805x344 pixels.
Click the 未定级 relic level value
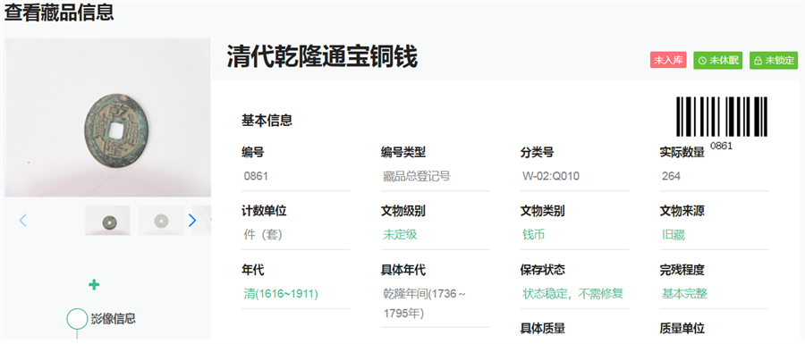point(400,235)
